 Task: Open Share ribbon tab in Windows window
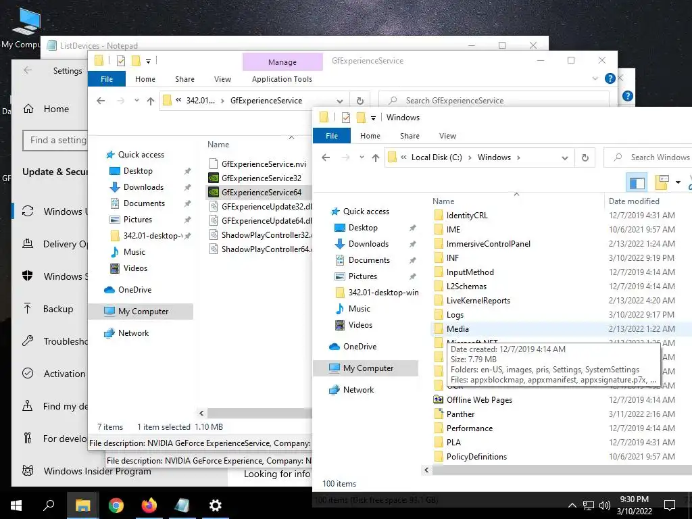(x=410, y=136)
